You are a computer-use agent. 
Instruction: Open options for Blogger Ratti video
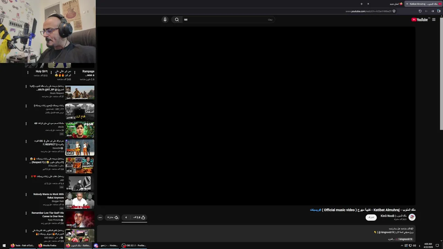26,195
